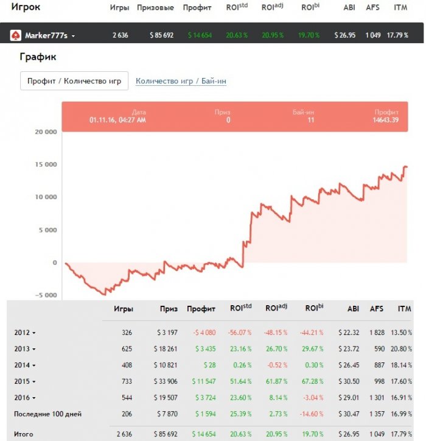Switch to the "Количество игр / Бай-ин" chart
426x441 pixels.
[x=181, y=81]
